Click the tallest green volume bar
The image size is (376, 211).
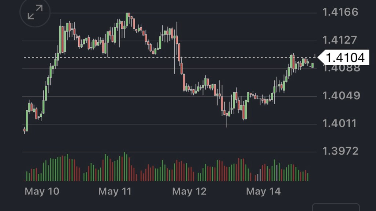pyautogui.click(x=124, y=167)
